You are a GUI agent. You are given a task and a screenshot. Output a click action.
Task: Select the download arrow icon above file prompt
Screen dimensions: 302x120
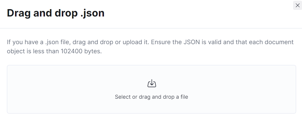point(152,83)
